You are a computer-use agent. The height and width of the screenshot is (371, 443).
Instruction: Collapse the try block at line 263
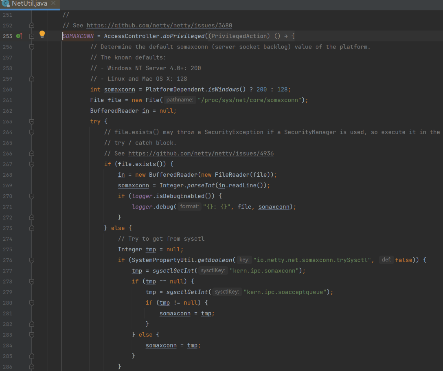pos(32,121)
